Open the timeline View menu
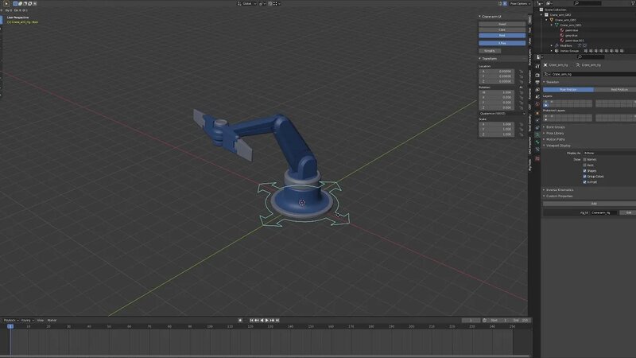This screenshot has height=358, width=636. [41, 321]
